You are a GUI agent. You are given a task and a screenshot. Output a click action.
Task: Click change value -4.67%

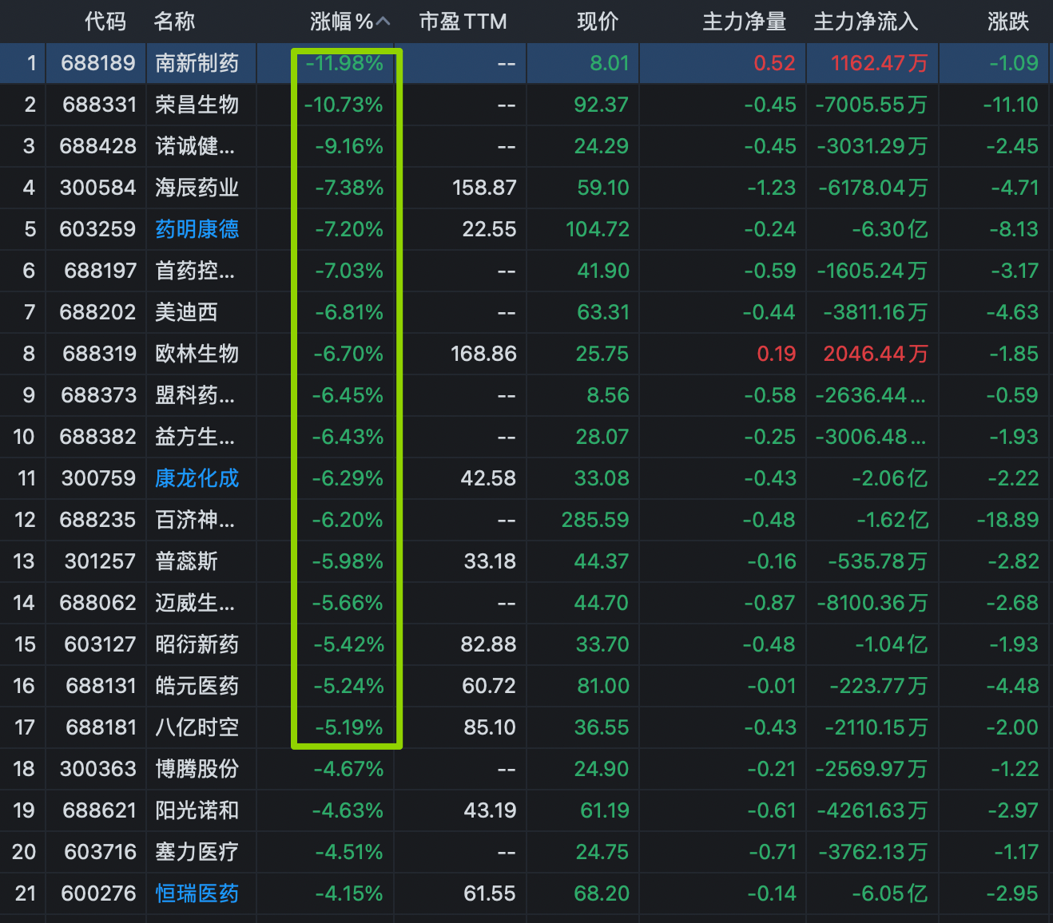[349, 769]
